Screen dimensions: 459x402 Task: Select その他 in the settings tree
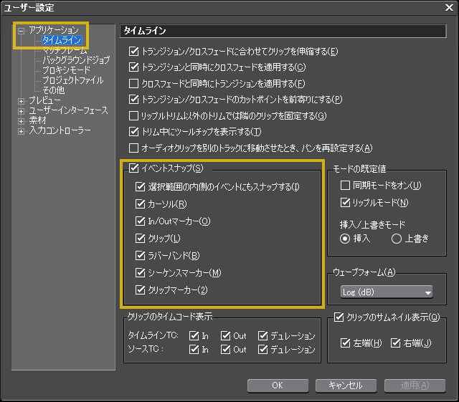(54, 90)
